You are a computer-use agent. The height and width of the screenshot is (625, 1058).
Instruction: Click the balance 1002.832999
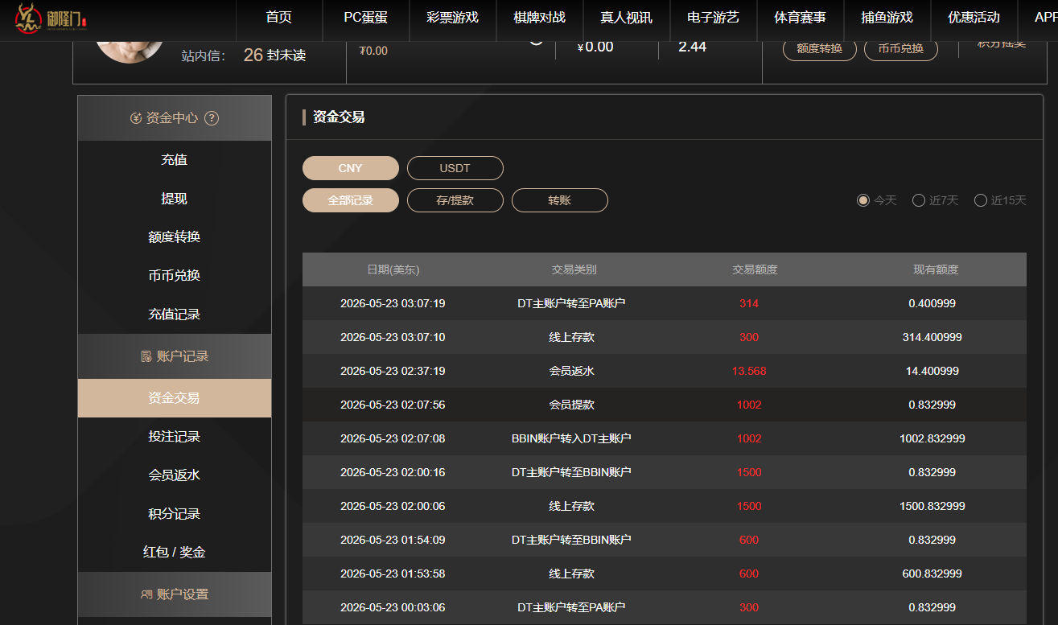pos(932,439)
